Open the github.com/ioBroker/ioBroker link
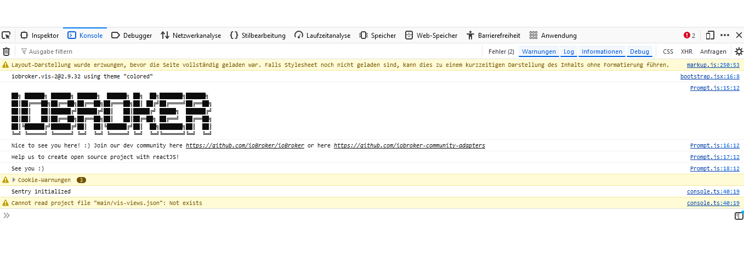The image size is (744, 262). click(245, 146)
